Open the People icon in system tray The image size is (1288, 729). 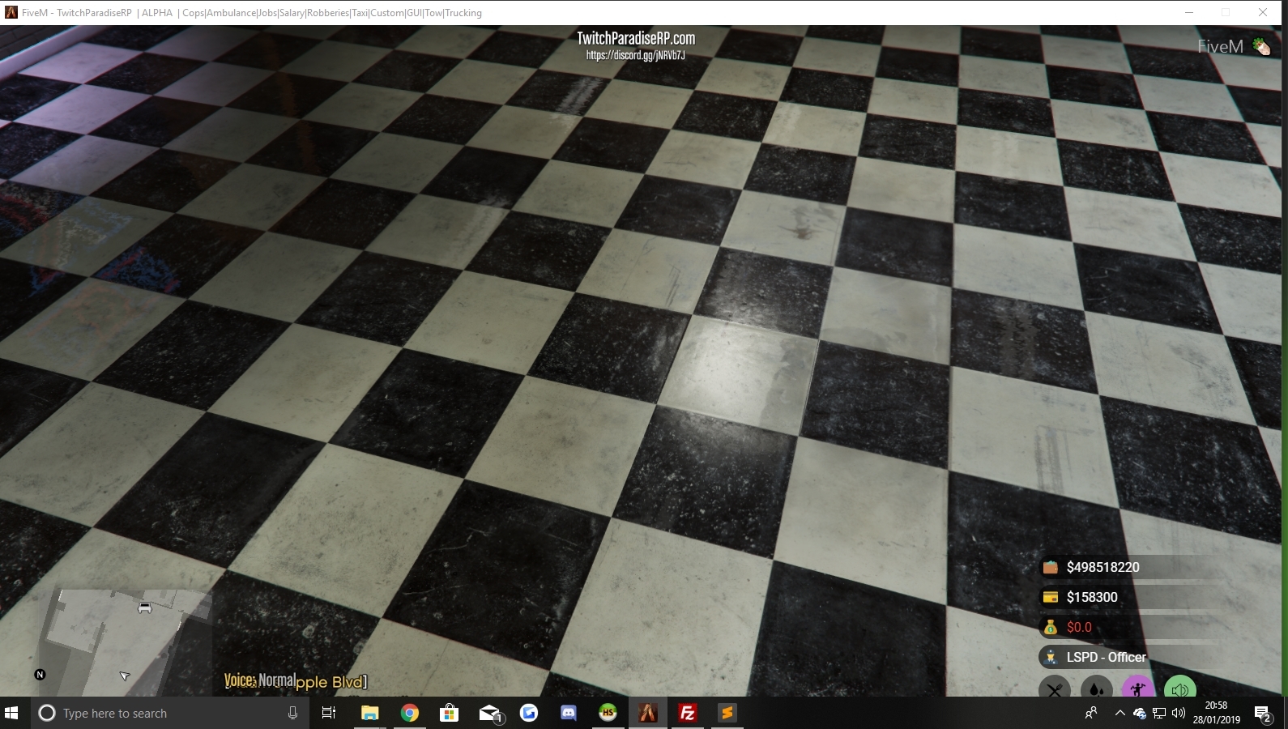click(x=1091, y=713)
